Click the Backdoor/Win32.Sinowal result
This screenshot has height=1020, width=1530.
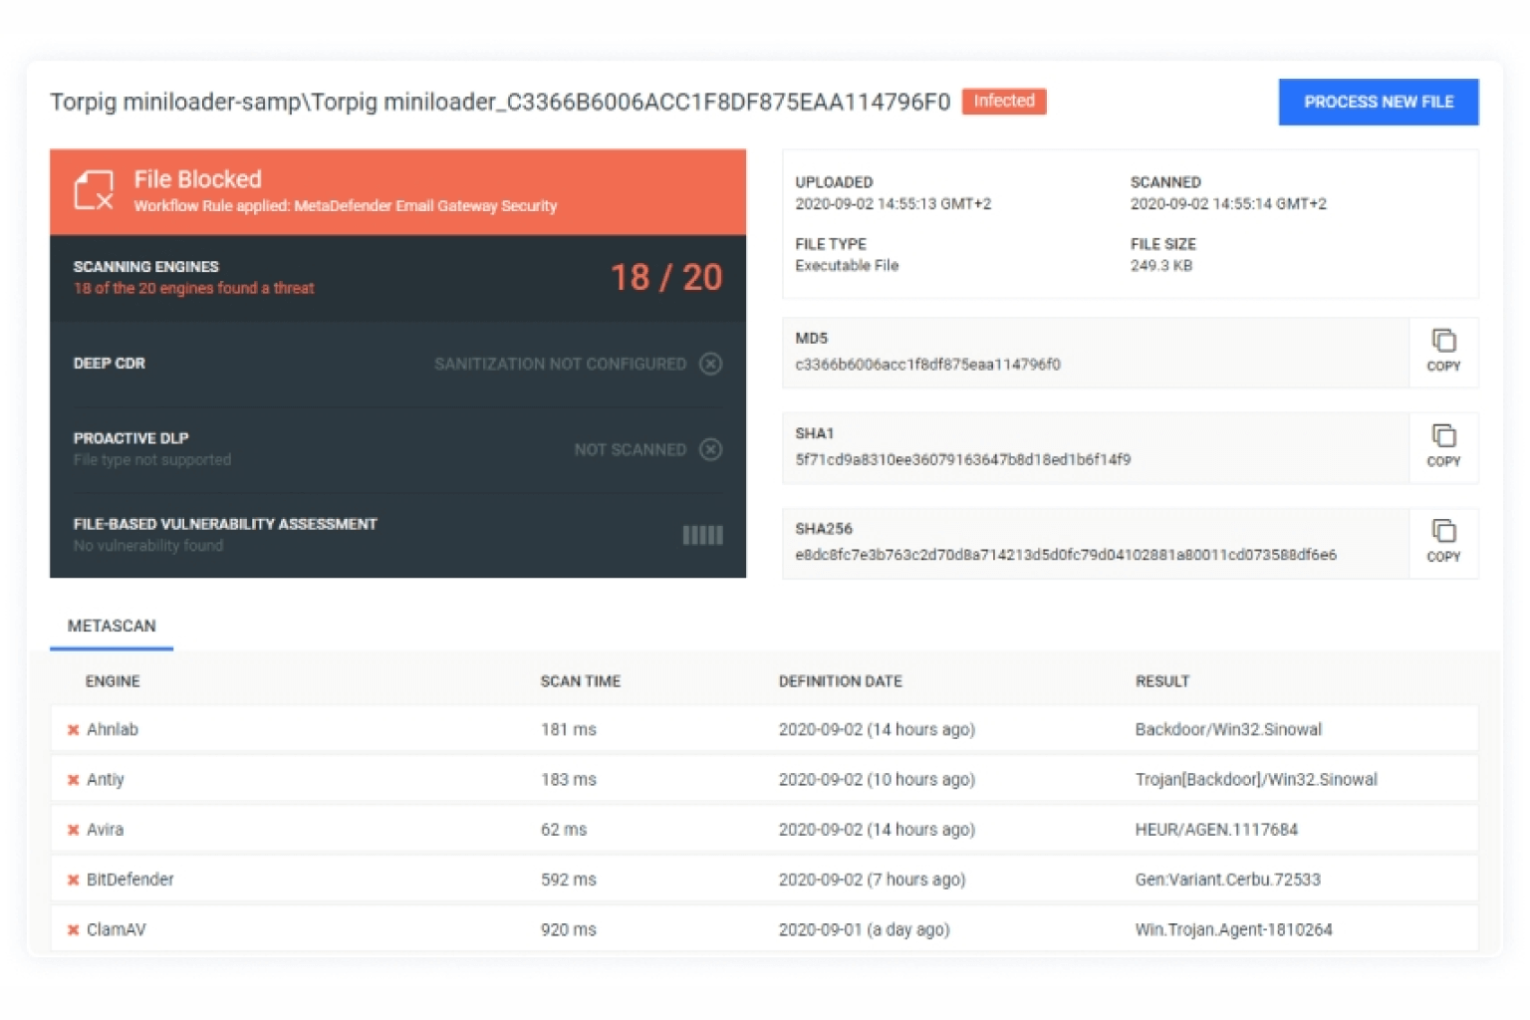[1228, 730]
